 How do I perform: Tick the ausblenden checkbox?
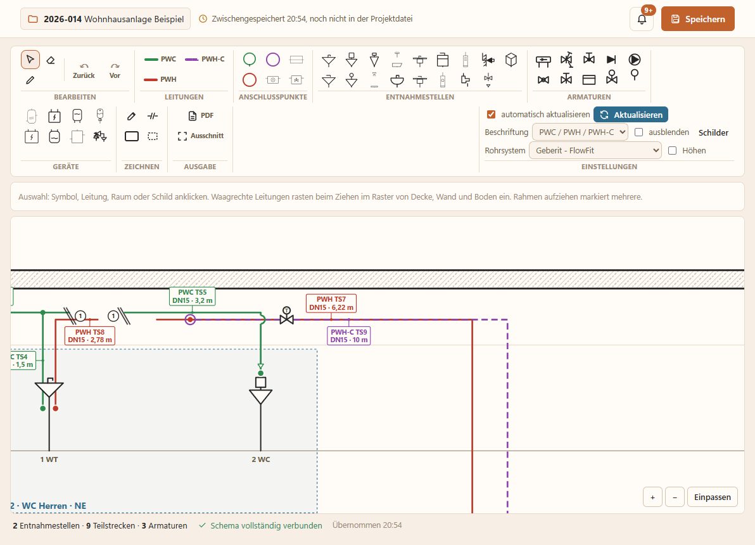639,132
